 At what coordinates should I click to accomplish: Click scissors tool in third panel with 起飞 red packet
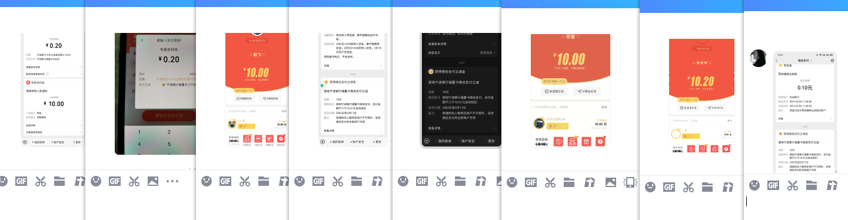pyautogui.click(x=245, y=181)
